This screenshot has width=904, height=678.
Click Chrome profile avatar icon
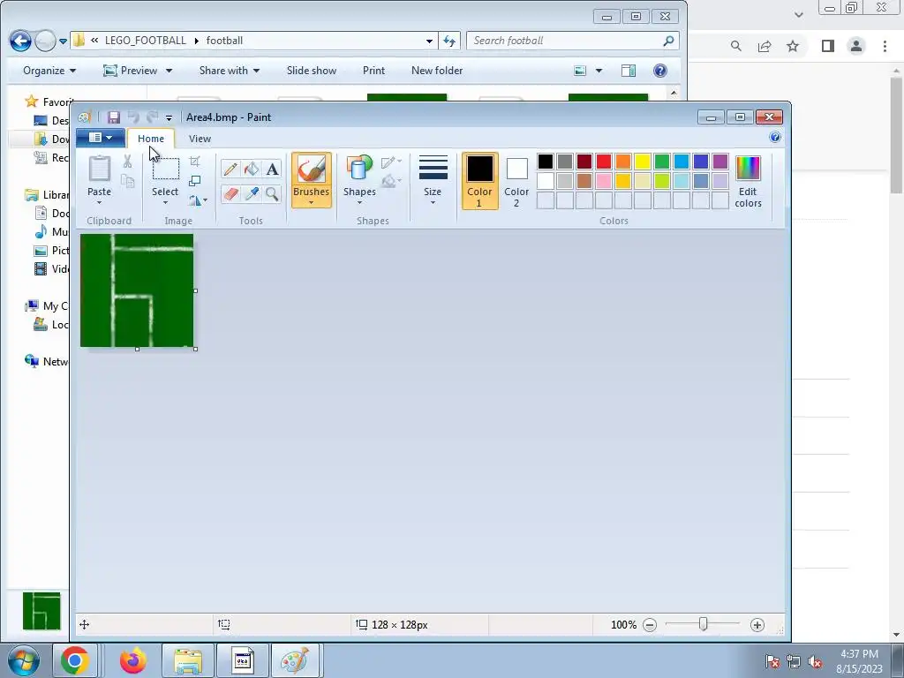tap(856, 46)
